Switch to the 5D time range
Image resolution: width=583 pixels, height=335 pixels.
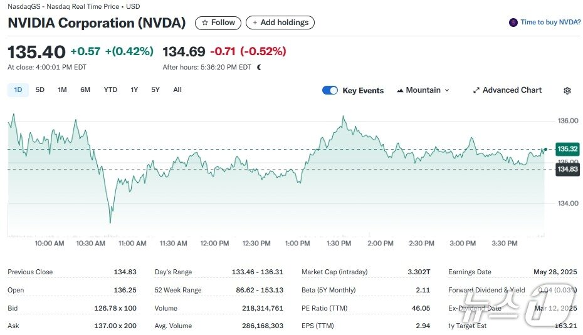click(x=40, y=90)
